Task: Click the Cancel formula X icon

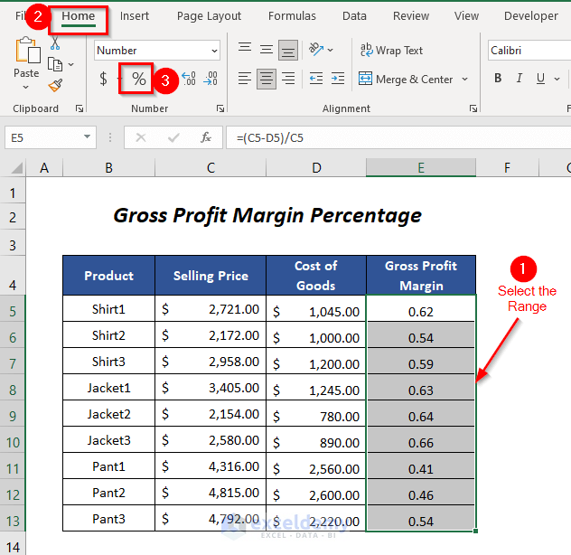Action: [x=141, y=137]
